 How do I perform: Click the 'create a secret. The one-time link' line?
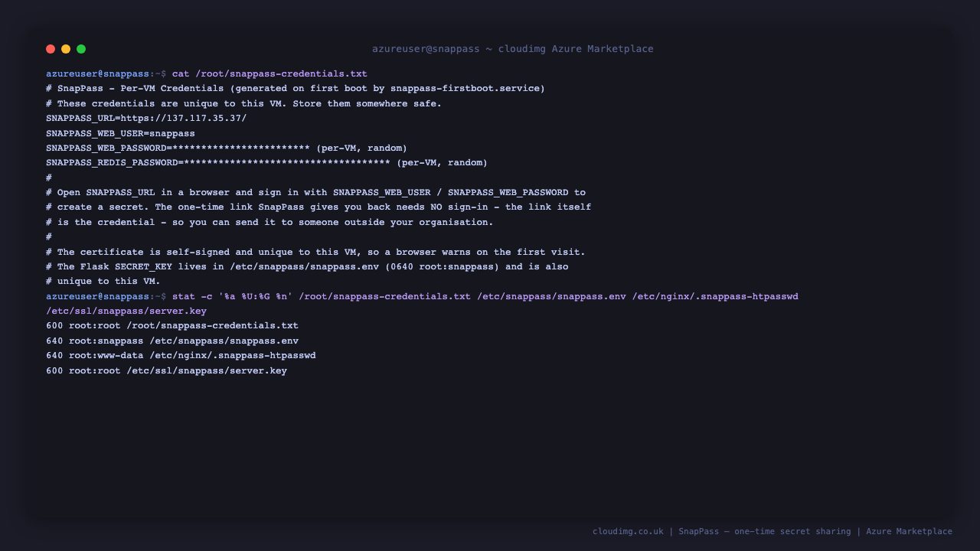(x=318, y=207)
